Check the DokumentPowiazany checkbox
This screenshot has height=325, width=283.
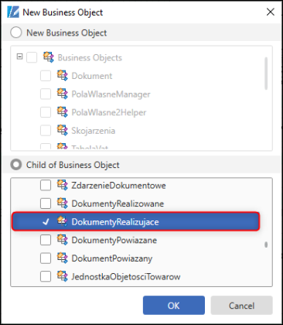pos(46,258)
